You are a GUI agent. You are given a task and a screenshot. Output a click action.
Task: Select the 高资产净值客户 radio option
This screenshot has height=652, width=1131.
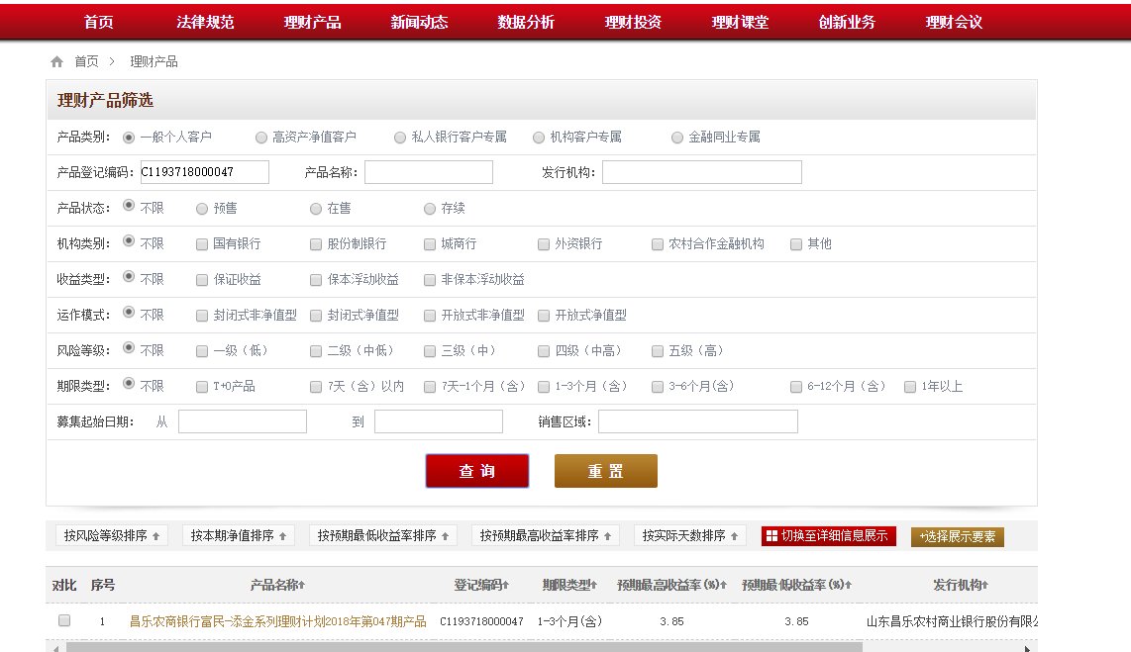tap(260, 138)
